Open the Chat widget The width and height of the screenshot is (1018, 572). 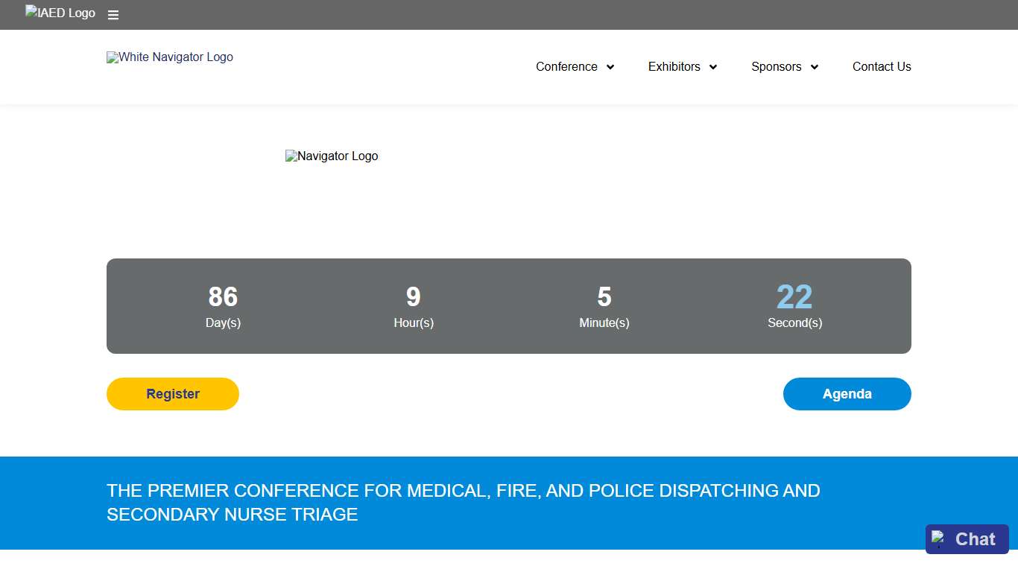click(x=975, y=539)
